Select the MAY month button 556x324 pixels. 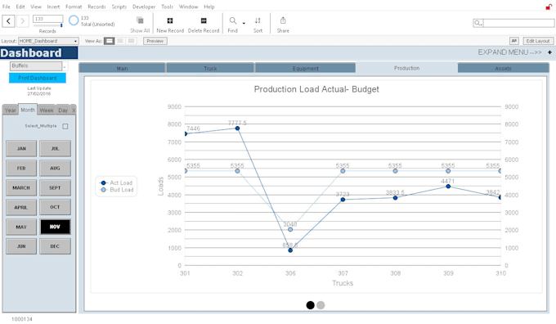[x=21, y=227]
